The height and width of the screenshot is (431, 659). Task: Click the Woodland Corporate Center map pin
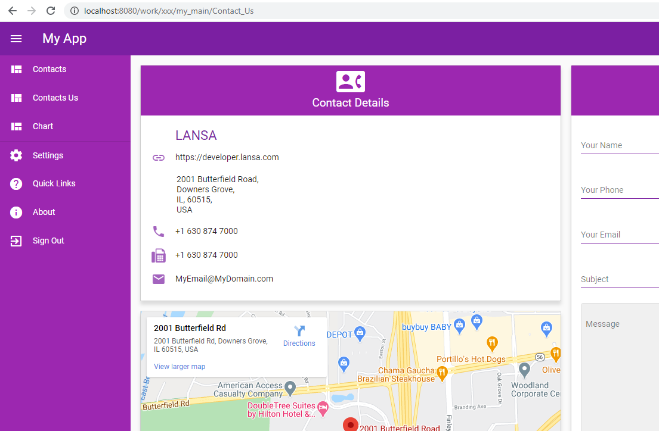[524, 370]
